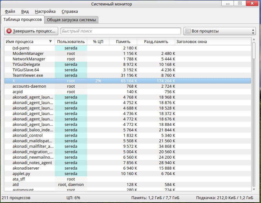
Task: Focus the Быстрый поиск search field
Action: pyautogui.click(x=121, y=31)
